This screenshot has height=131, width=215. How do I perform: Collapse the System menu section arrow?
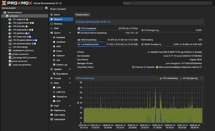[x=70, y=33]
